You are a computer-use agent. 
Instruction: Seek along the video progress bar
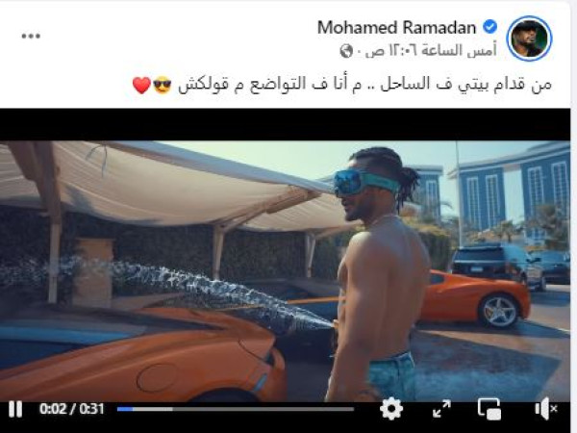point(236,409)
